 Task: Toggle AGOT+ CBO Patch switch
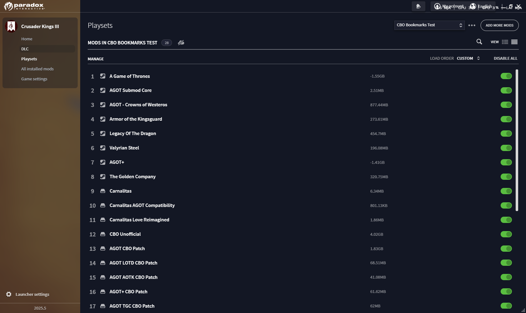pos(506,292)
